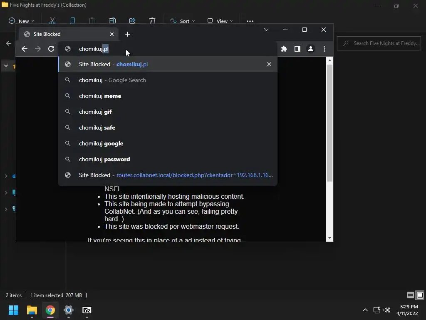Open a new Chrome tab
The image size is (426, 320).
[x=128, y=34]
